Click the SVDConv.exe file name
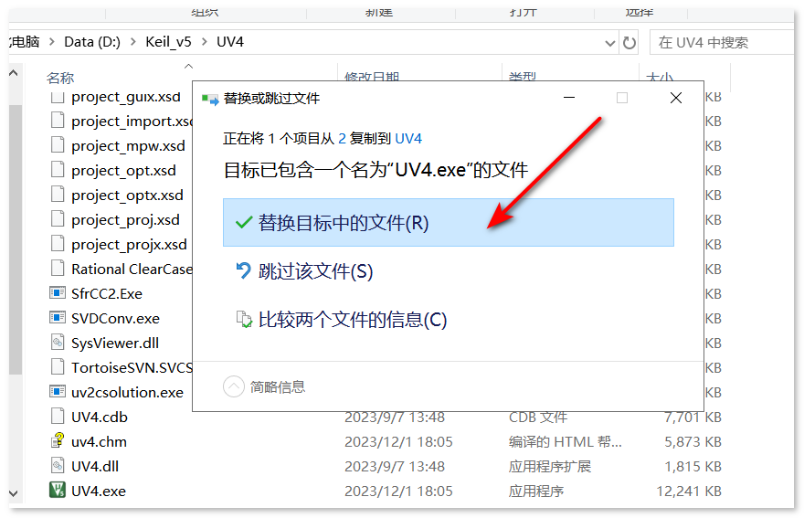 tap(115, 319)
